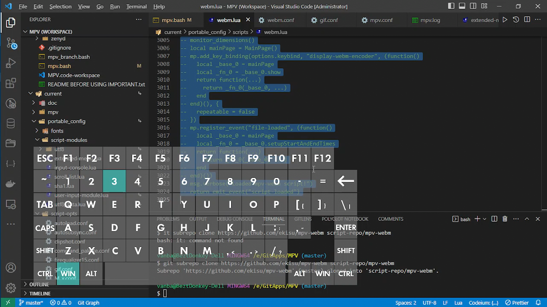Open the Explorer view in the activity bar
This screenshot has height=307, width=547.
pyautogui.click(x=11, y=23)
